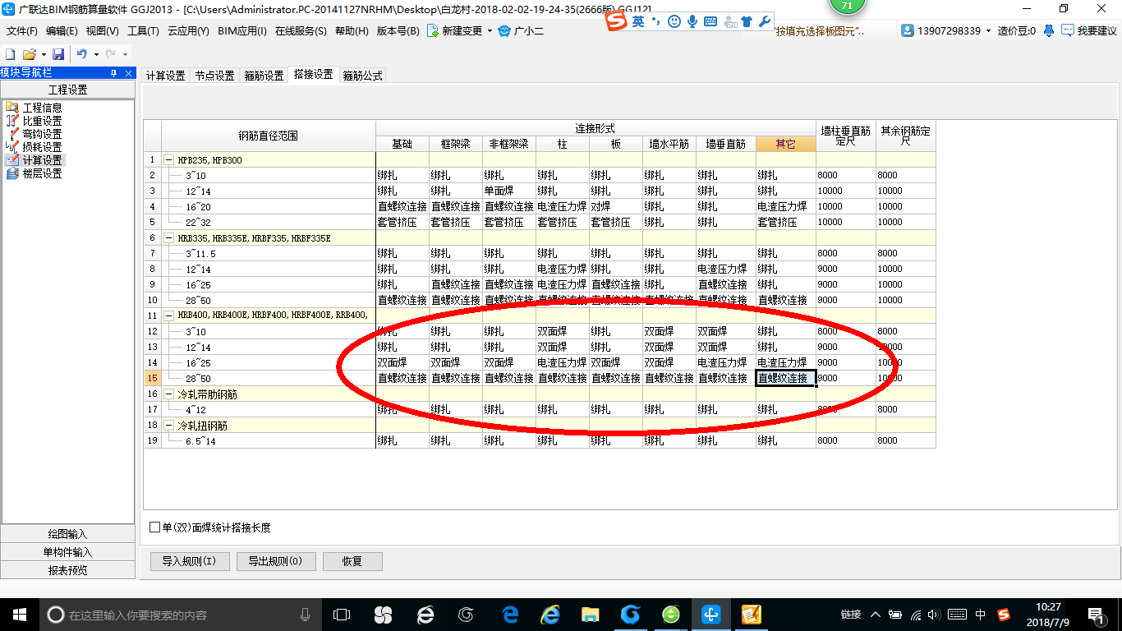Image resolution: width=1122 pixels, height=631 pixels.
Task: Open File Explorer from taskbar
Action: coord(590,615)
